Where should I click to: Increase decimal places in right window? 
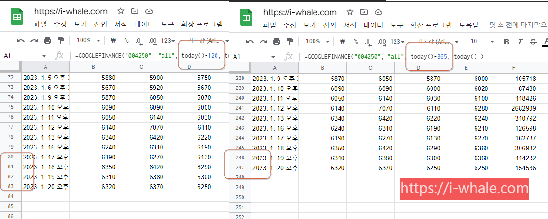[382, 42]
